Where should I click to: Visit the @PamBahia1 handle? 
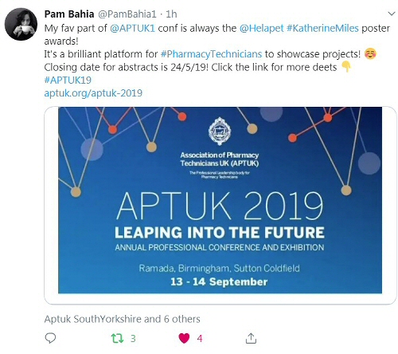pos(127,14)
